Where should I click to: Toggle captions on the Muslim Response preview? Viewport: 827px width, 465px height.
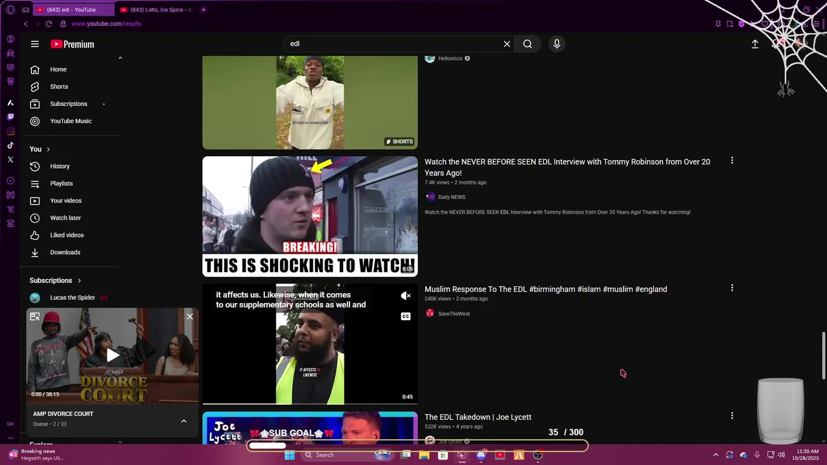point(406,316)
